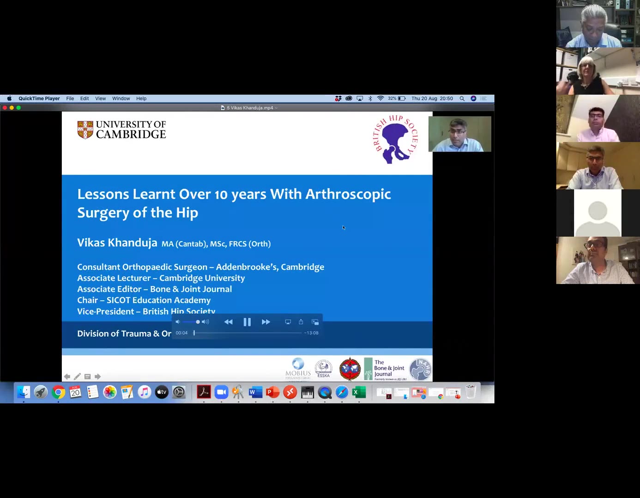Open the Edit menu
This screenshot has height=498, width=640.
click(x=85, y=98)
